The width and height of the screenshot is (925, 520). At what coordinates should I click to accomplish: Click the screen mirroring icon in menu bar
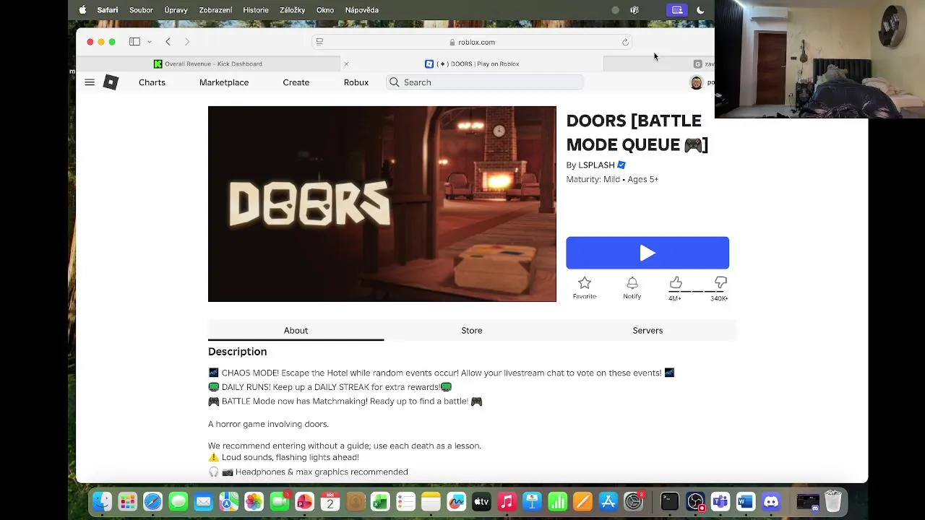click(x=677, y=10)
